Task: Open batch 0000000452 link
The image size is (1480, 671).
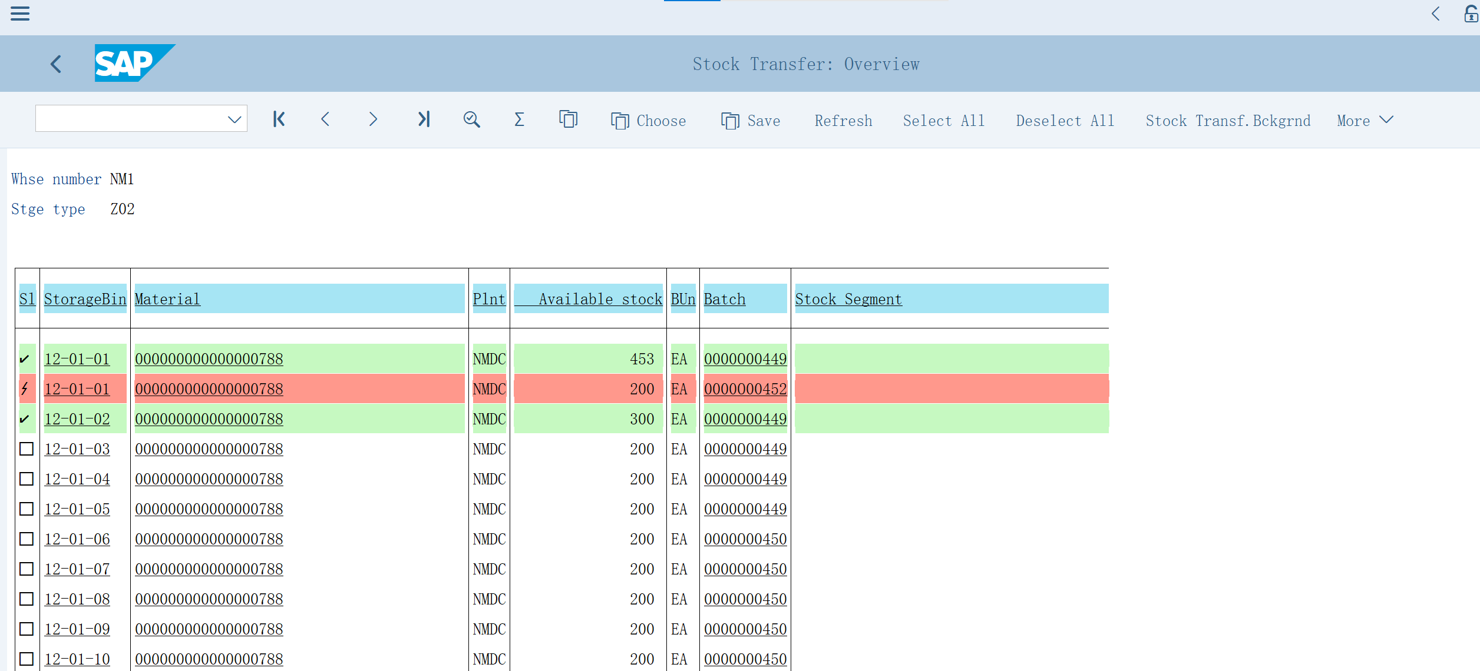Action: pos(745,389)
